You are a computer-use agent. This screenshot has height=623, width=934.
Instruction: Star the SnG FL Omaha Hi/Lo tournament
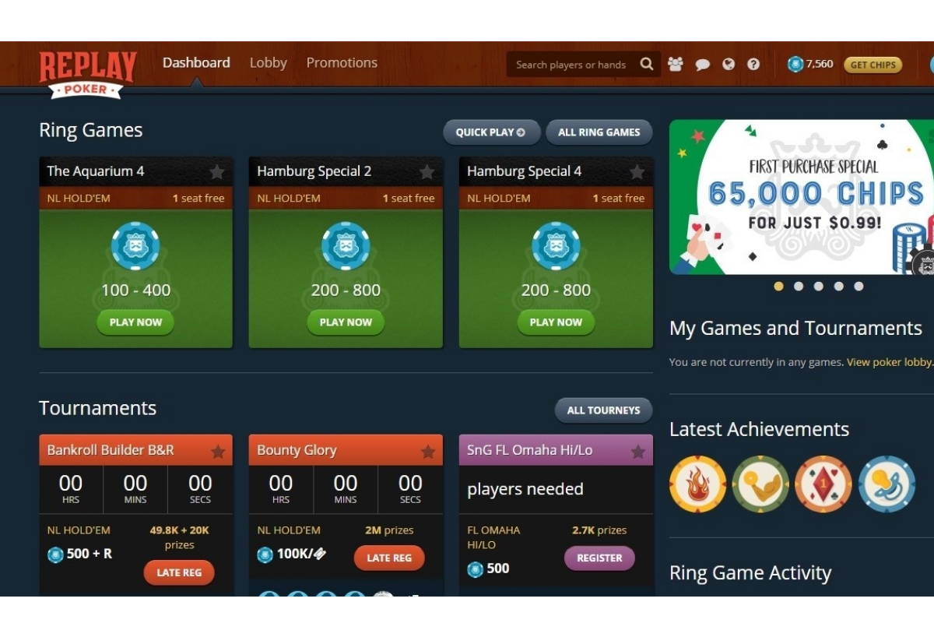pos(638,451)
